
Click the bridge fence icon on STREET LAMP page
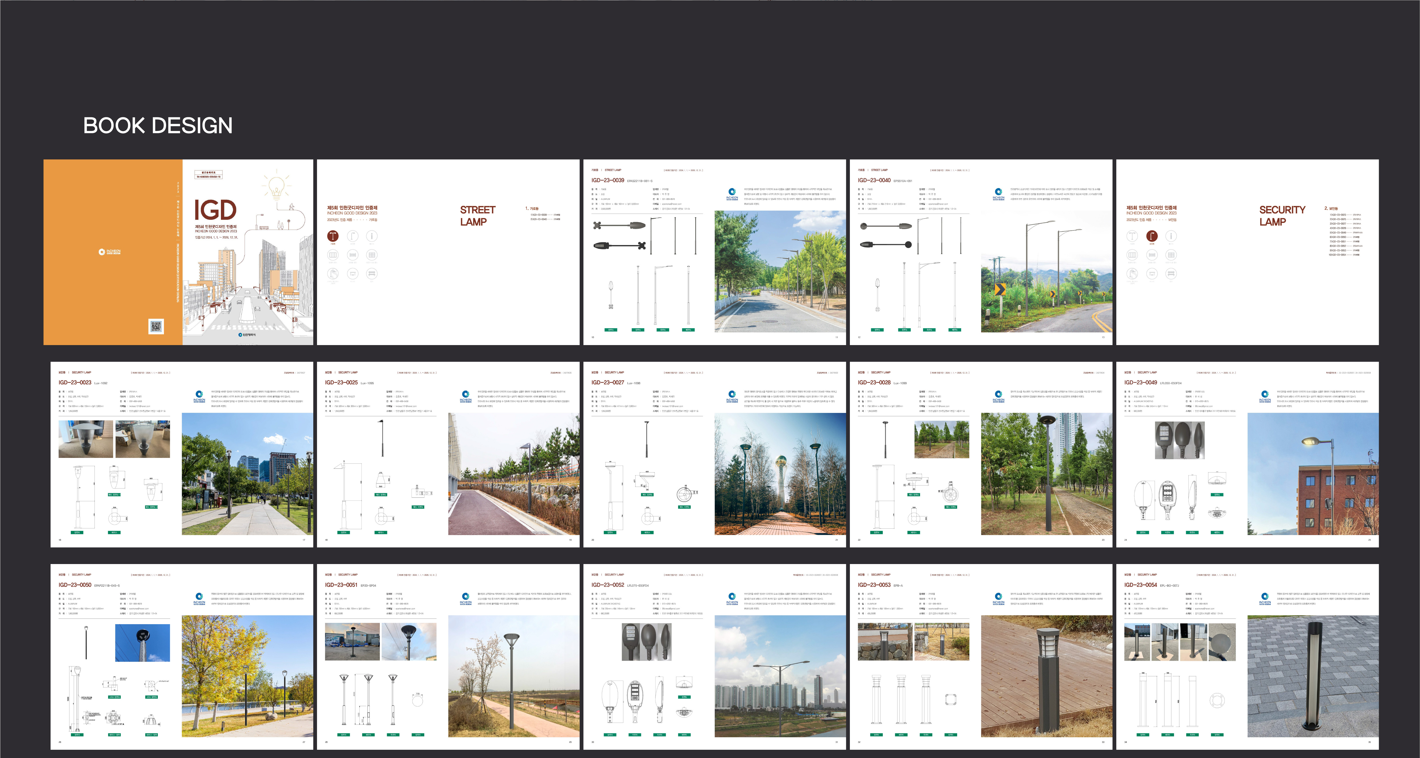[x=353, y=255]
